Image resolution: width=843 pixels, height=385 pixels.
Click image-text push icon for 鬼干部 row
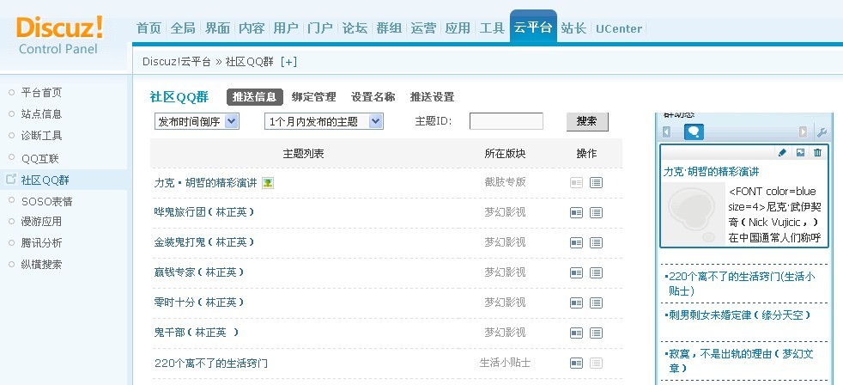pos(576,333)
